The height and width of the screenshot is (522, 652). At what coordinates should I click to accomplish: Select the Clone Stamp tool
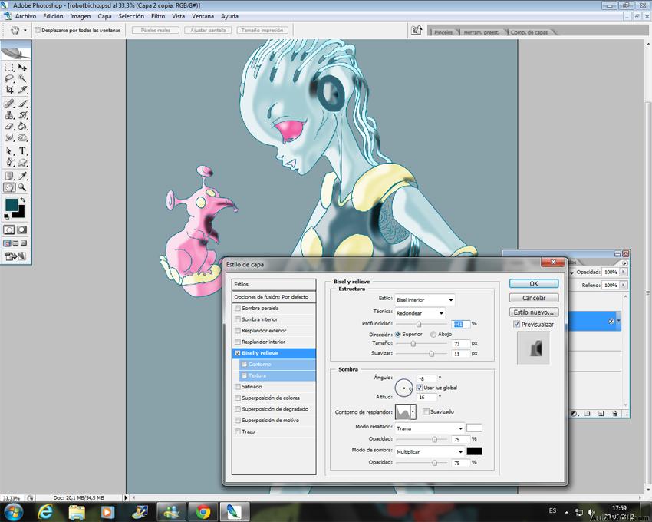(9, 115)
